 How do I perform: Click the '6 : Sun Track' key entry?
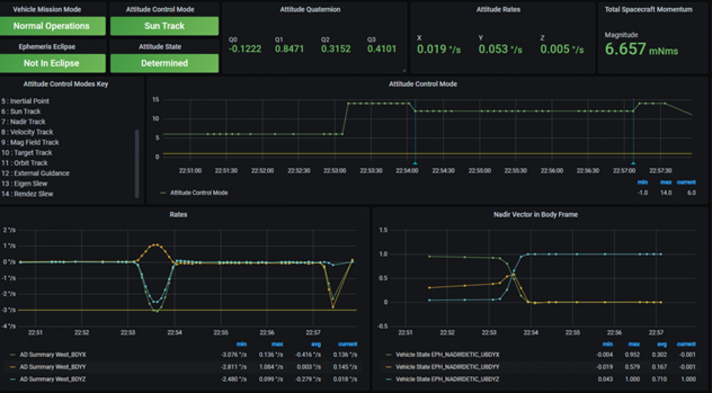[x=21, y=111]
